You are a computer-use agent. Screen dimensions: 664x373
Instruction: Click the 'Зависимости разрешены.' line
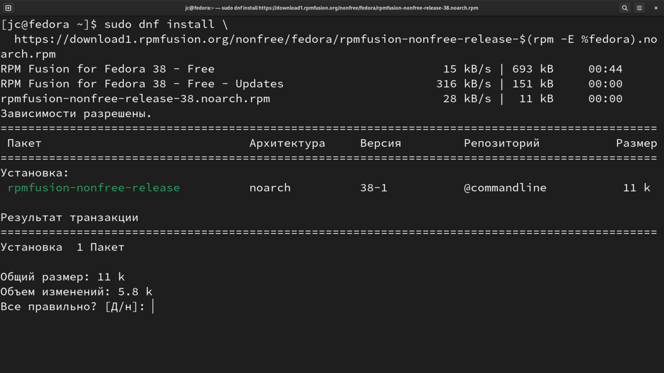76,114
